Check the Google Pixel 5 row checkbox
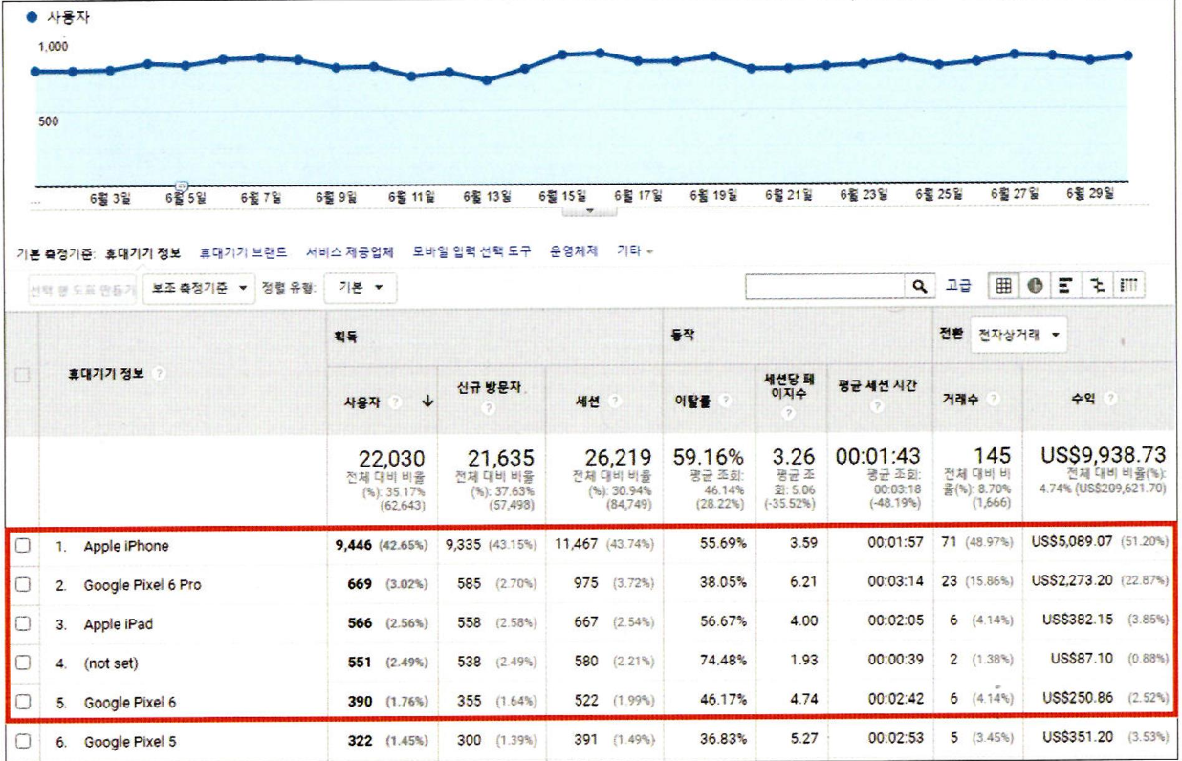The image size is (1182, 761). click(23, 741)
